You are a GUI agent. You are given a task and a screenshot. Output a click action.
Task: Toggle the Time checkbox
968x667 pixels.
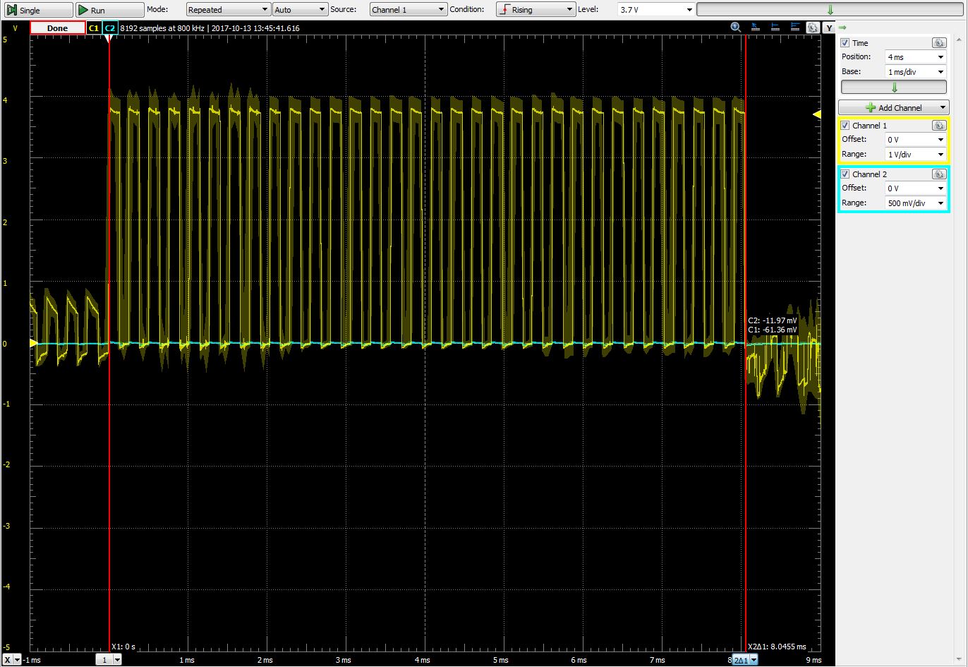point(845,43)
